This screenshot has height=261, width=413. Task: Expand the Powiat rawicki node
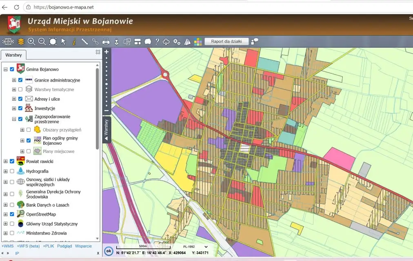pyautogui.click(x=6, y=161)
